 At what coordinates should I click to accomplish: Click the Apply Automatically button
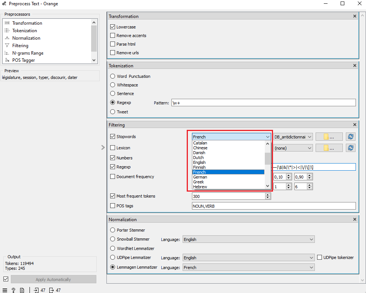[x=53, y=280]
